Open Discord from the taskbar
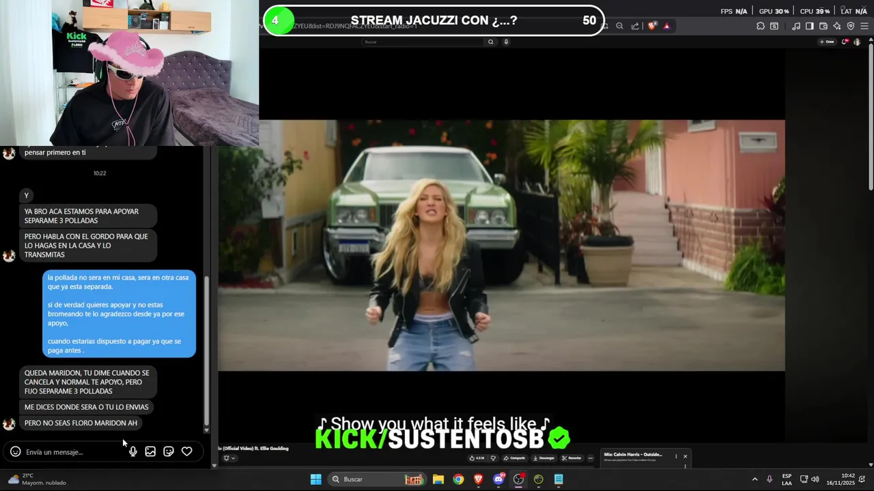 (498, 479)
